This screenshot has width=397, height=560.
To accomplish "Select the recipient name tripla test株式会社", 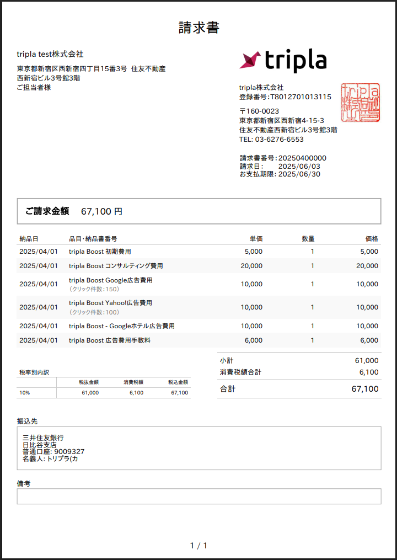I will tap(50, 54).
